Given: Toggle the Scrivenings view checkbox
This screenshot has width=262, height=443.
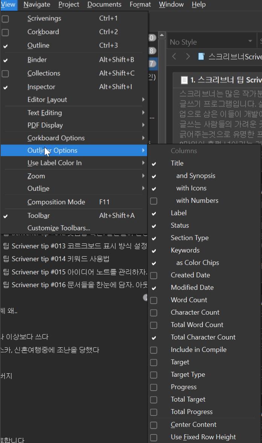Looking at the screenshot, I should coord(5,19).
